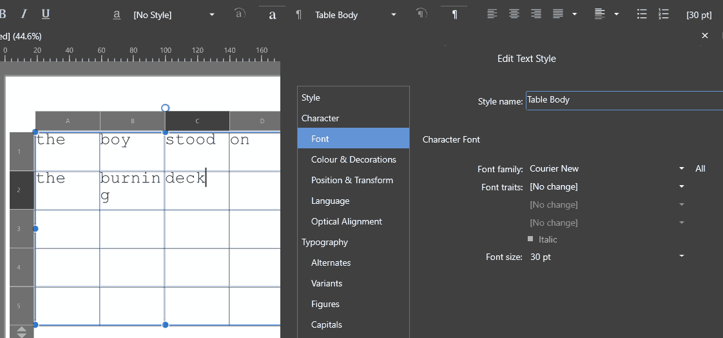Open the Table Body paragraph style dropdown
The image size is (723, 338).
pyautogui.click(x=394, y=15)
